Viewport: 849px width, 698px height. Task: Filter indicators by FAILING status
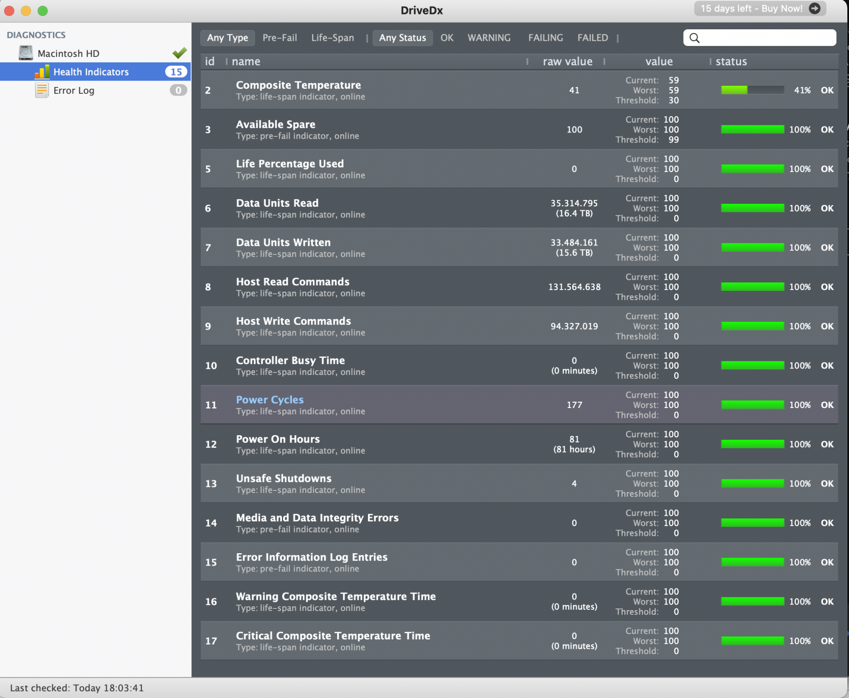(x=545, y=38)
